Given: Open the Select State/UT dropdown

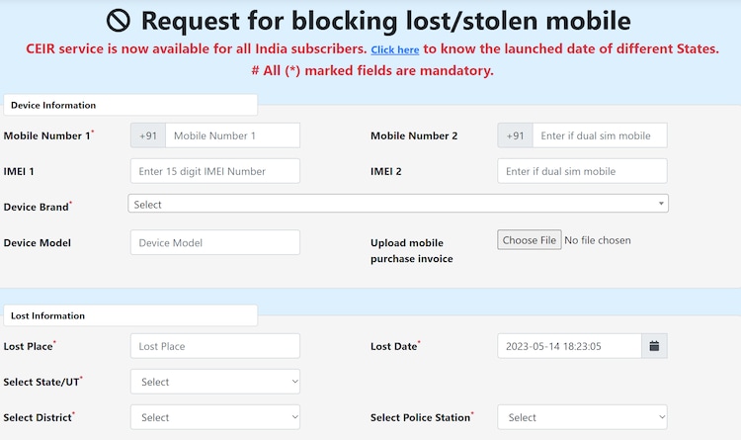Looking at the screenshot, I should [x=215, y=382].
